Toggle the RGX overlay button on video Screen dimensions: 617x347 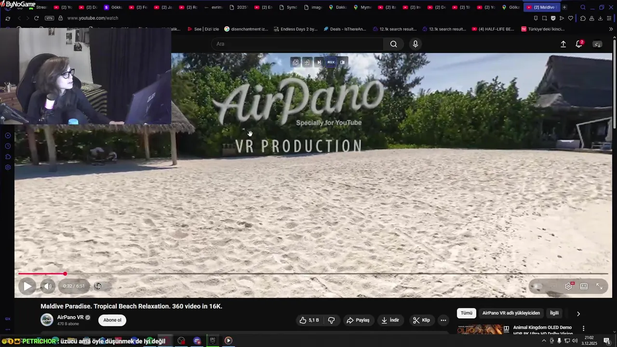click(x=331, y=62)
